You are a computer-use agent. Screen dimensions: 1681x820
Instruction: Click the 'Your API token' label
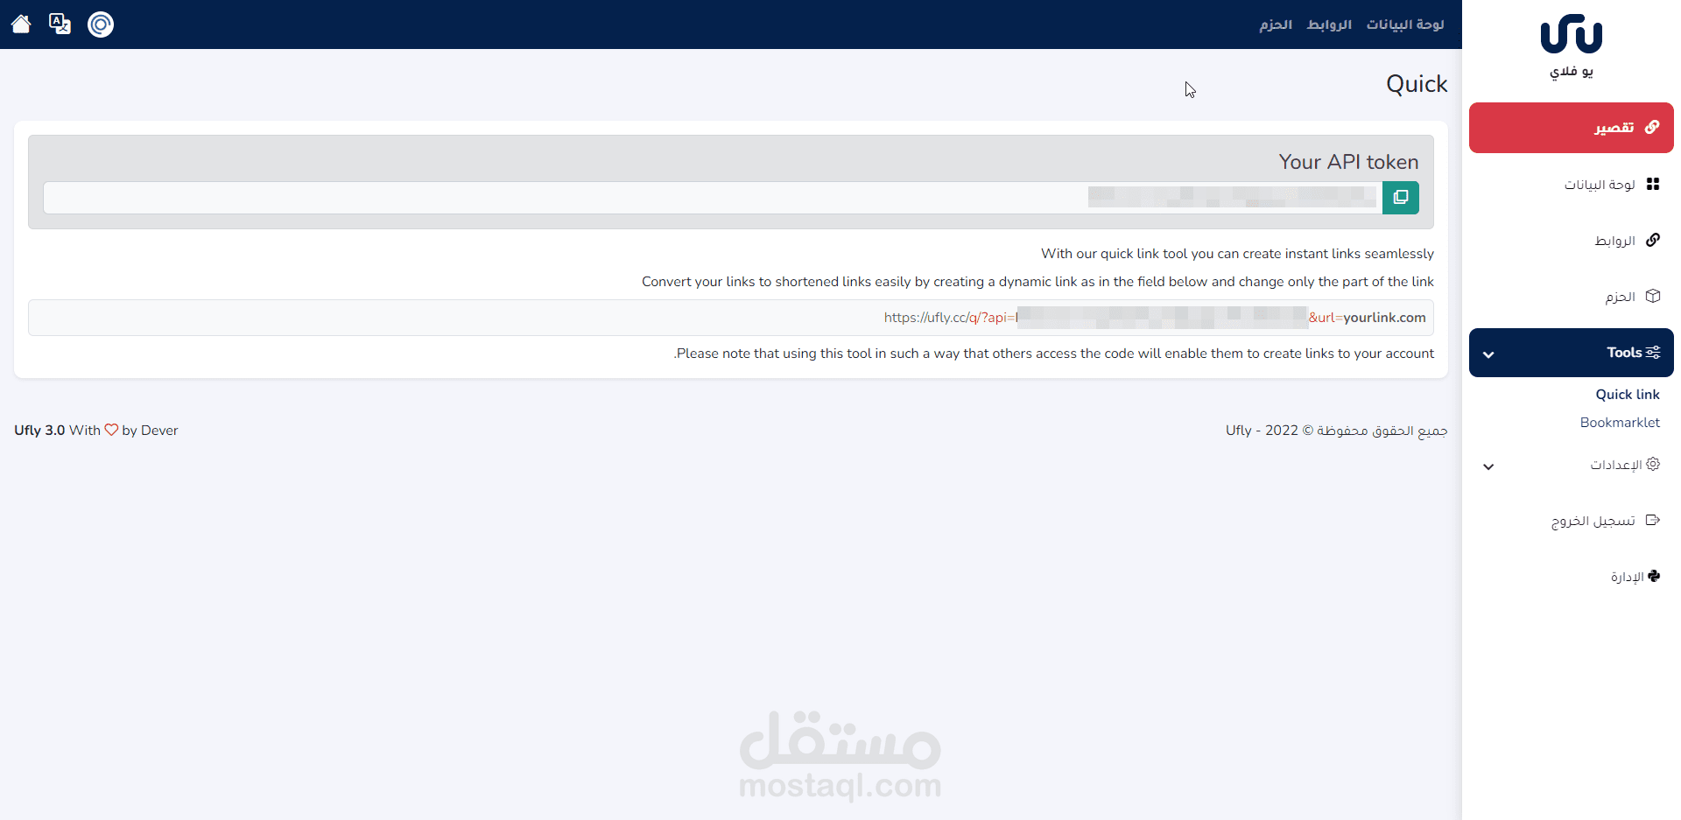(x=1348, y=162)
